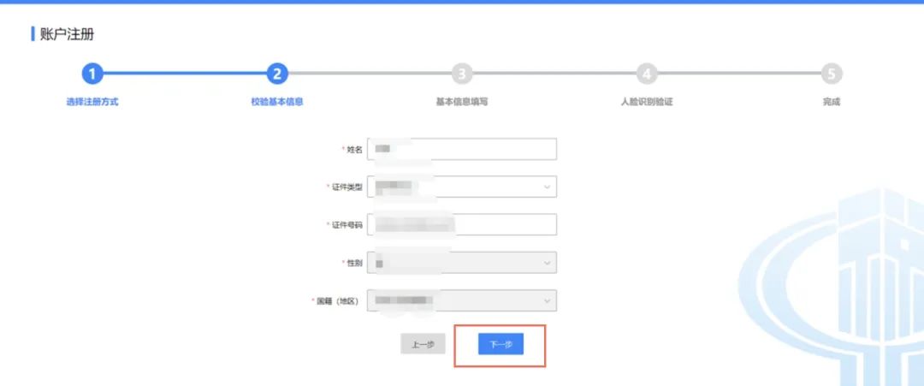
Task: Click the 国籍（地区） field label
Action: pos(338,301)
